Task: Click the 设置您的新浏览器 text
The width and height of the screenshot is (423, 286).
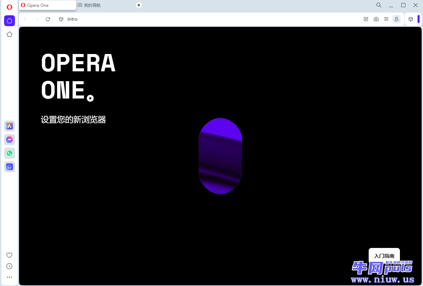Action: [73, 120]
